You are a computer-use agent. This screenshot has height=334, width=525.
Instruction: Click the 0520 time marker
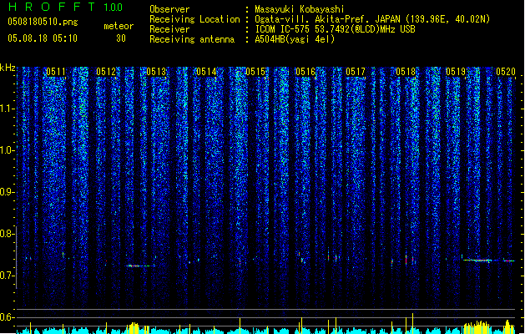pos(506,72)
